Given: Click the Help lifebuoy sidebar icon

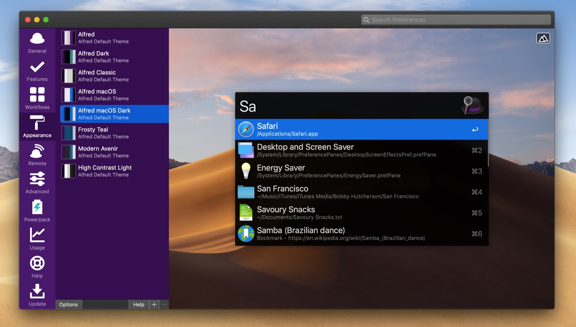Looking at the screenshot, I should pyautogui.click(x=37, y=267).
